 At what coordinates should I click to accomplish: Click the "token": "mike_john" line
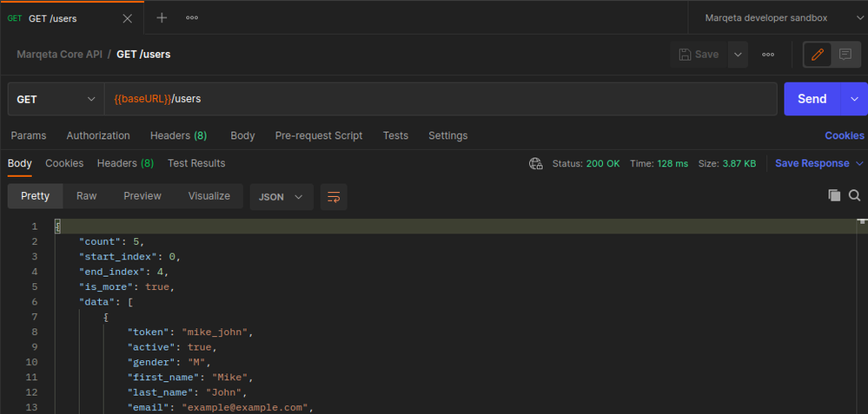[190, 332]
